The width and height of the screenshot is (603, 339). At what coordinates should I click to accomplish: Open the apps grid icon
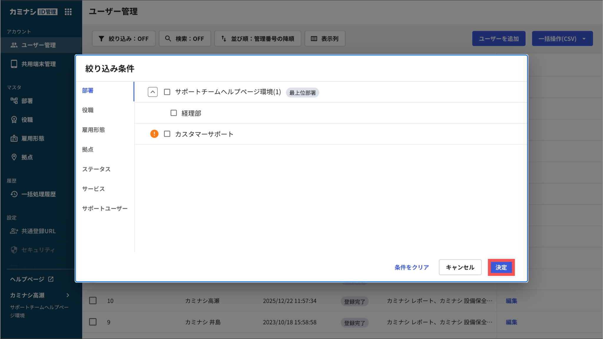68,12
